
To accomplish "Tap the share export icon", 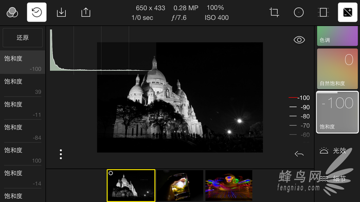I will [x=86, y=12].
